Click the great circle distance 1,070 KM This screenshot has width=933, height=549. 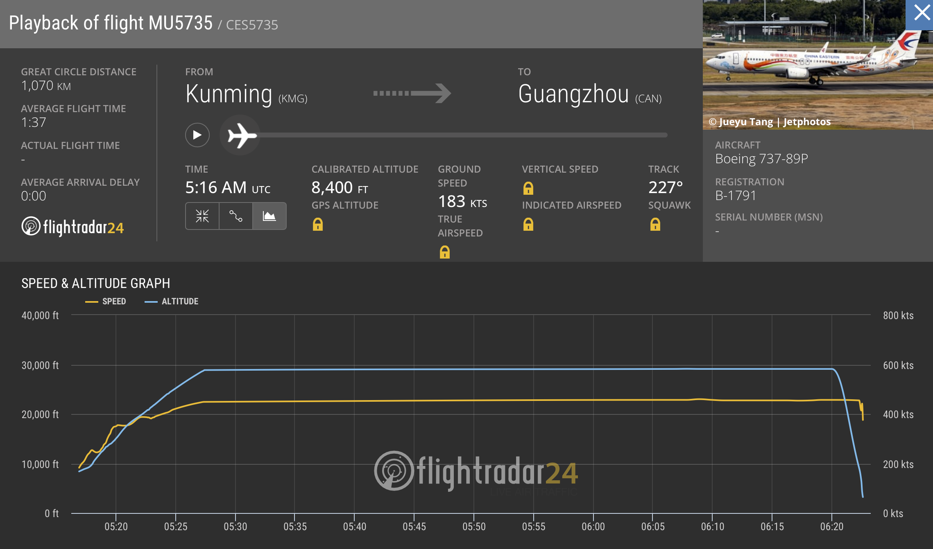coord(46,86)
